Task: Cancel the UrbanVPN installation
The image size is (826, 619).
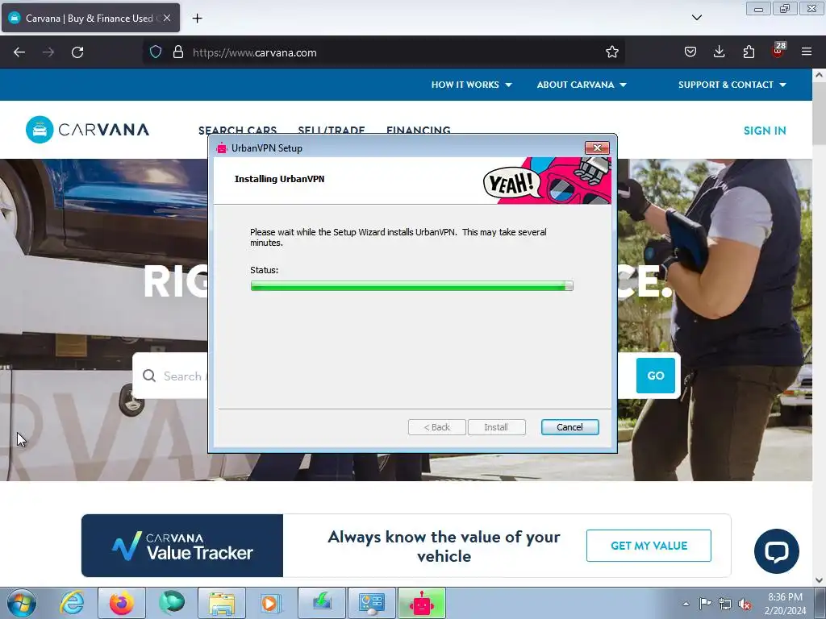Action: (570, 427)
